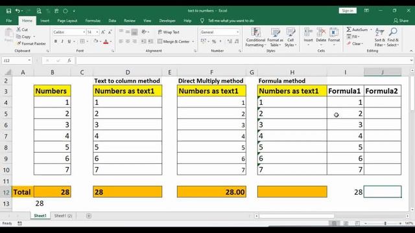This screenshot has height=233, width=415.
Task: Apply cell borders
Action: (82, 41)
